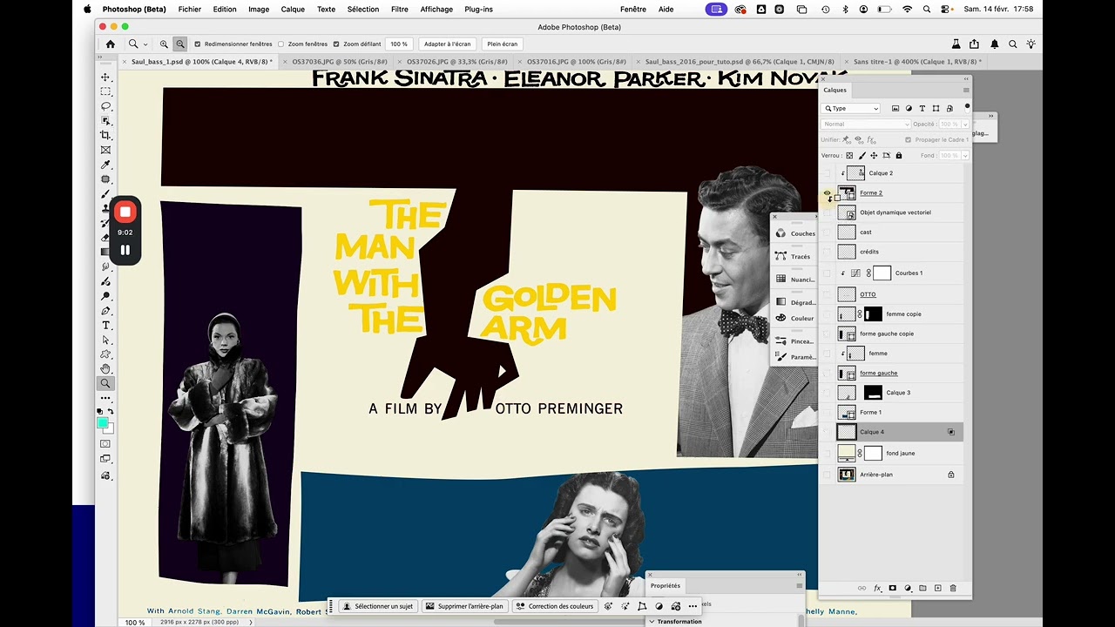Image resolution: width=1115 pixels, height=627 pixels.
Task: Select the Rectangular Marquee tool
Action: coord(105,91)
